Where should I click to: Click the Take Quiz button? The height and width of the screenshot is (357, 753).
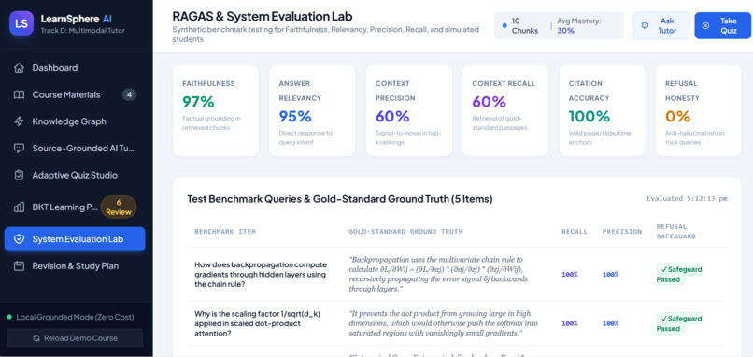point(722,25)
